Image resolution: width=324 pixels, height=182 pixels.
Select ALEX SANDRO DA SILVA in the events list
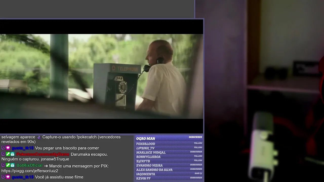tap(154, 170)
